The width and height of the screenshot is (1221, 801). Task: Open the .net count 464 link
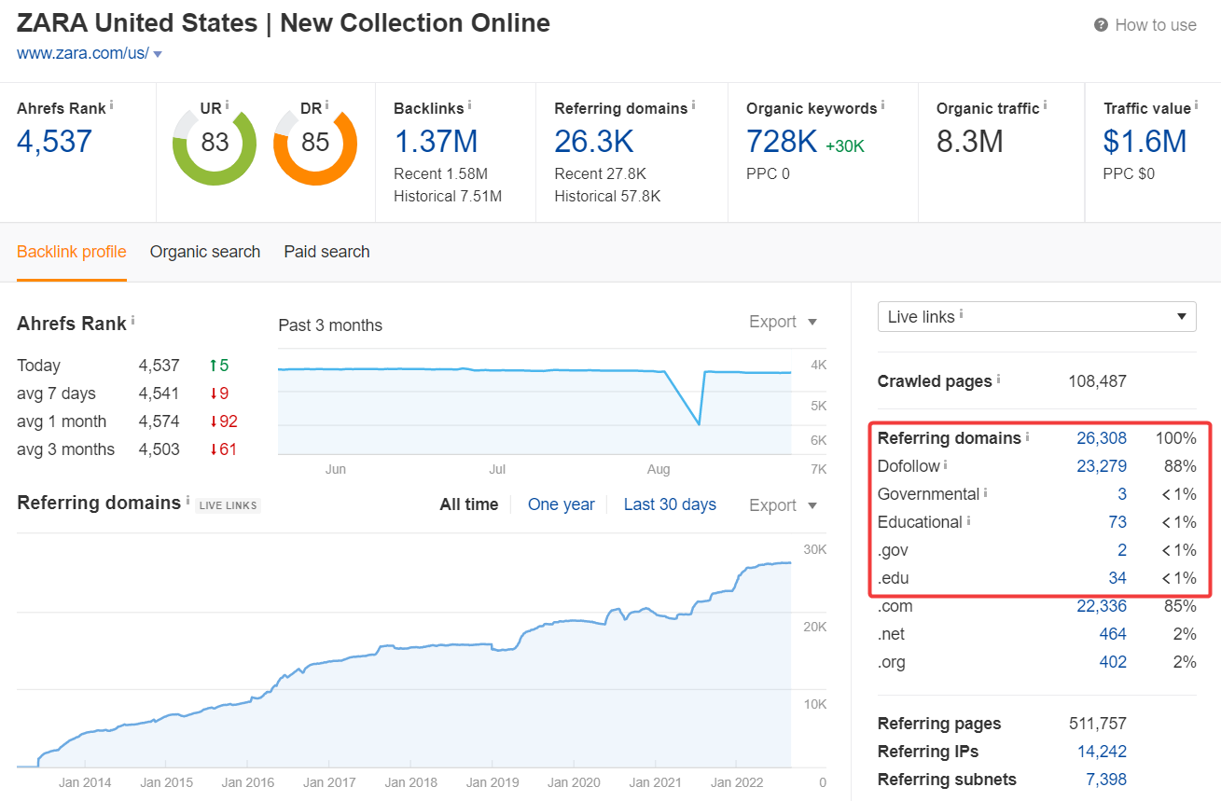click(1113, 634)
